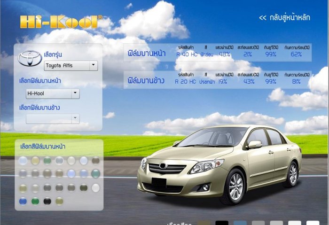Select the olive-brown car body color
Viewport: 329px width, 225px height.
coord(204,223)
